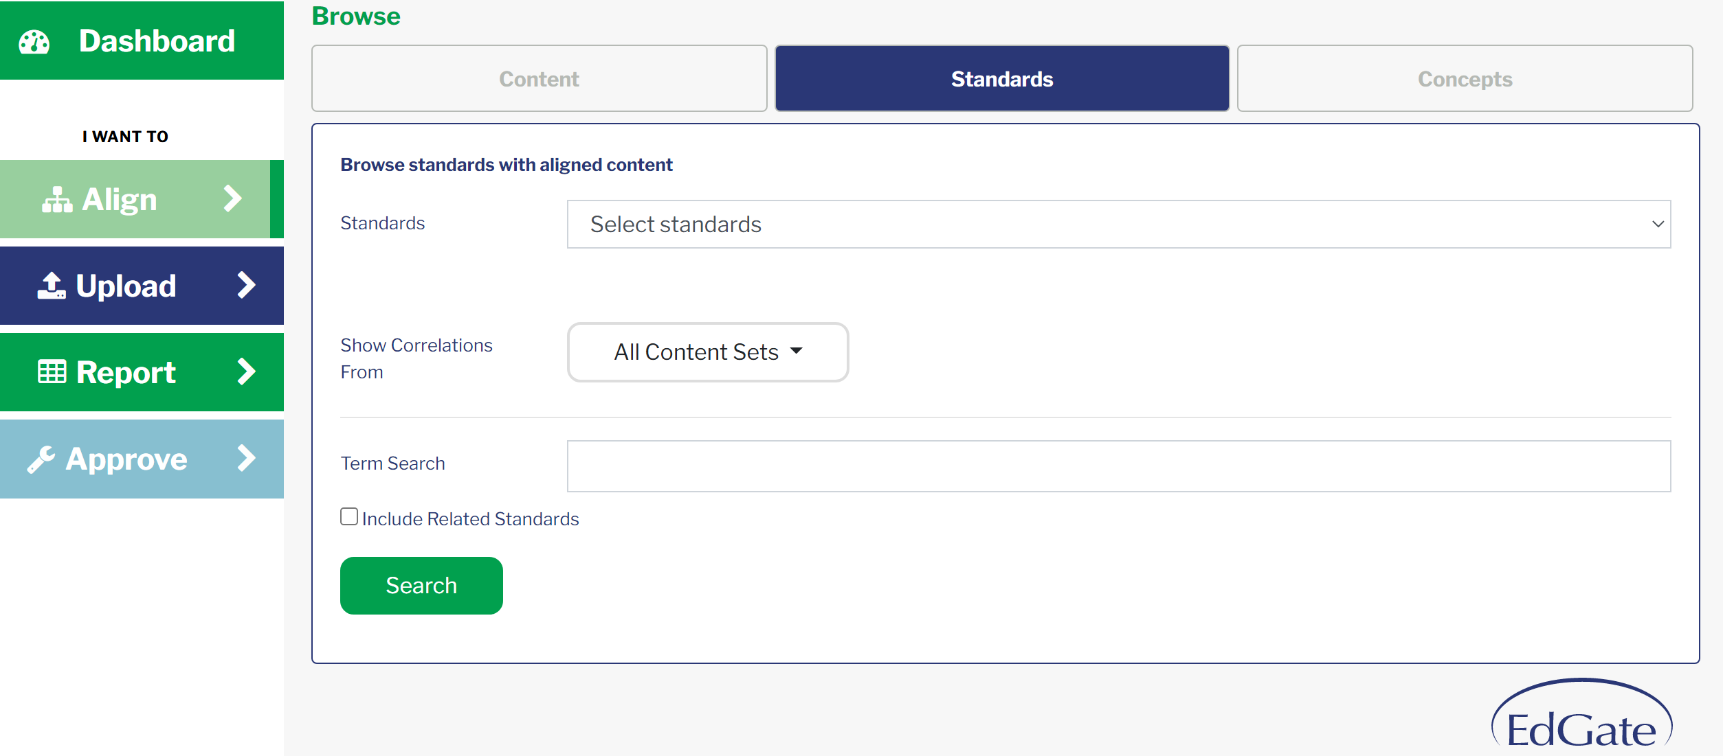Click the Report table icon
1723x756 pixels.
point(52,372)
